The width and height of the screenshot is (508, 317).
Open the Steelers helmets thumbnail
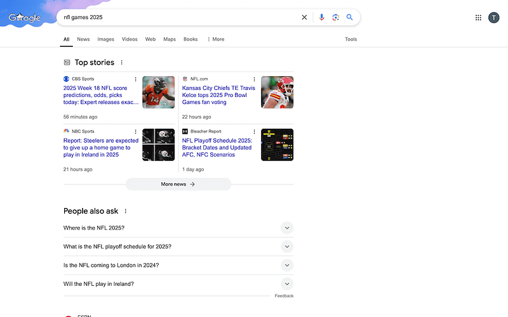(158, 145)
